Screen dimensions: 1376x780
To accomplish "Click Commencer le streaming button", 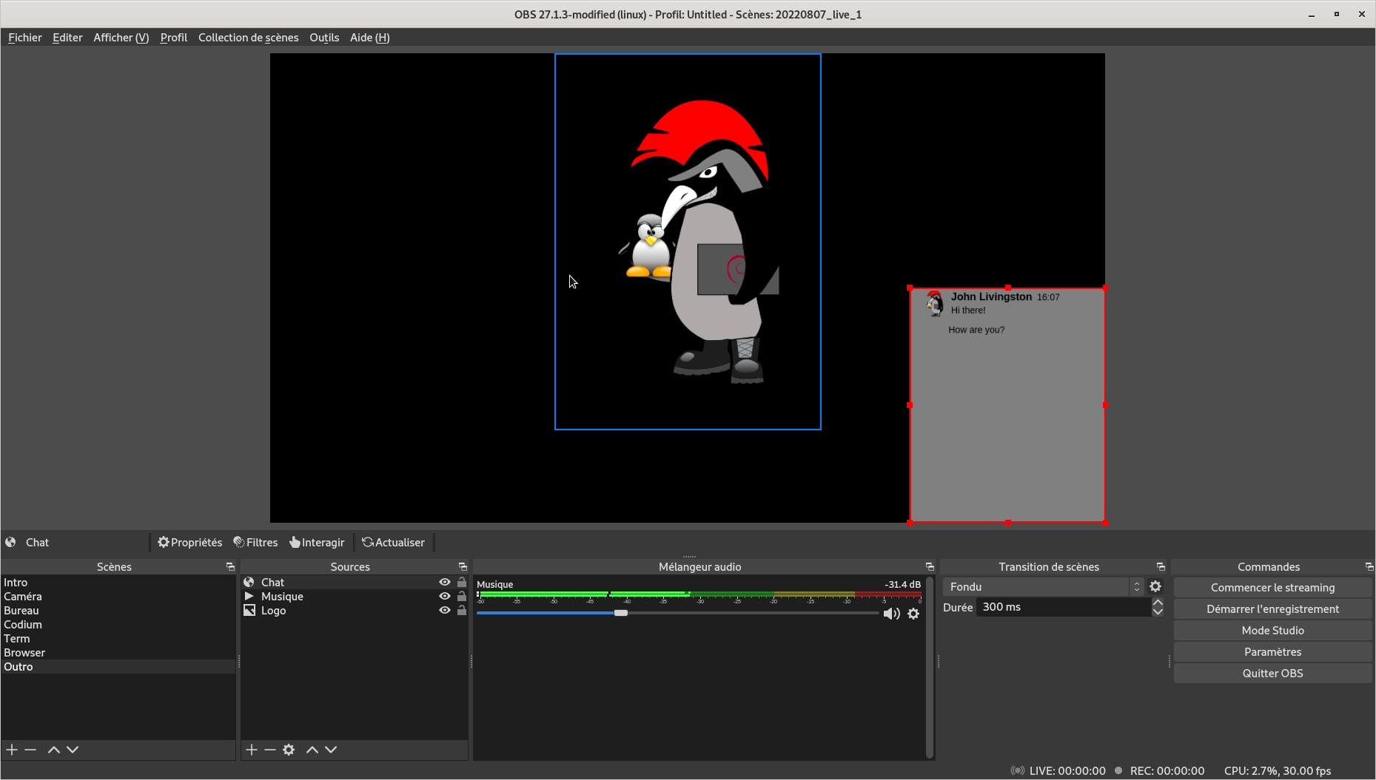I will coord(1272,588).
